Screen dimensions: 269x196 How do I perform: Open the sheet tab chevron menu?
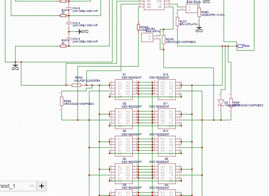(32, 186)
